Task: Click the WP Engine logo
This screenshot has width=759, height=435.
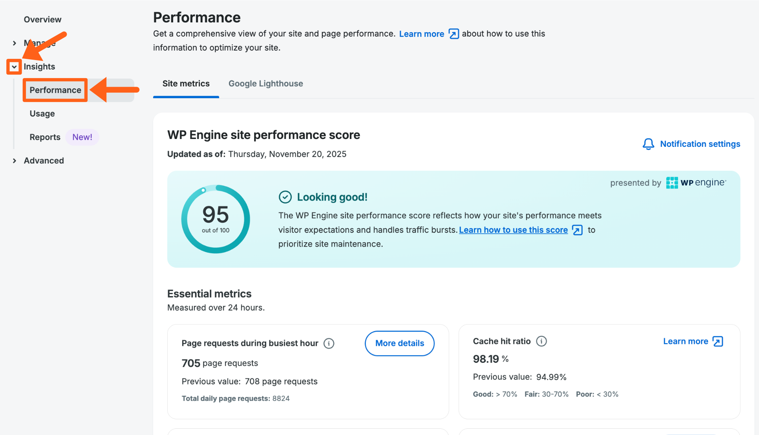Action: [x=696, y=183]
